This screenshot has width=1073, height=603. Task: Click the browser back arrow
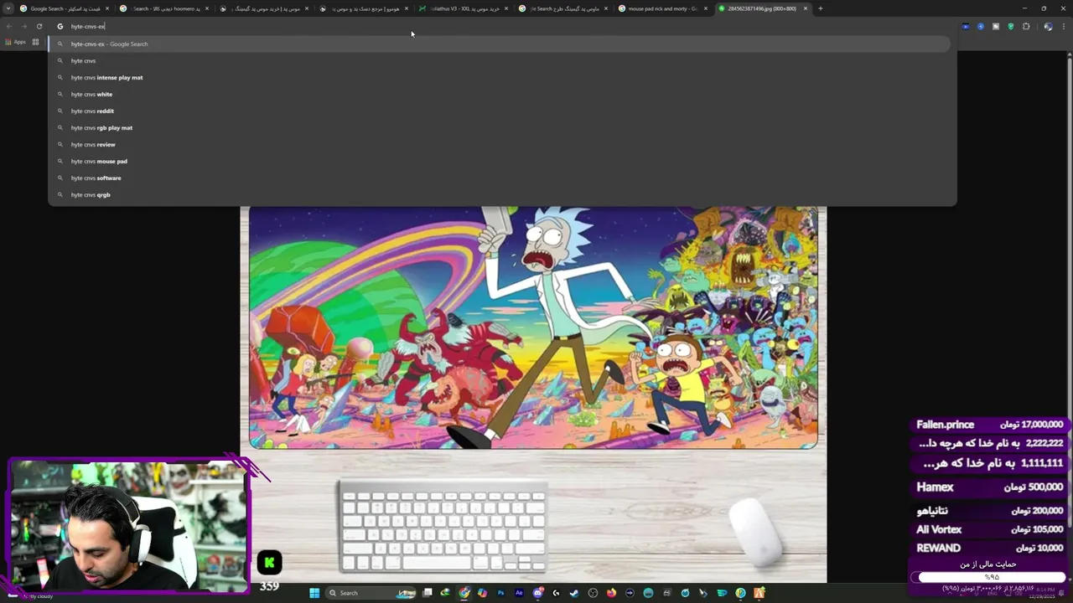coord(9,26)
